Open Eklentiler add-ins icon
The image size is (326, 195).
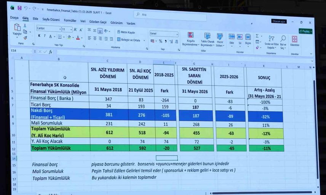coord(295,39)
